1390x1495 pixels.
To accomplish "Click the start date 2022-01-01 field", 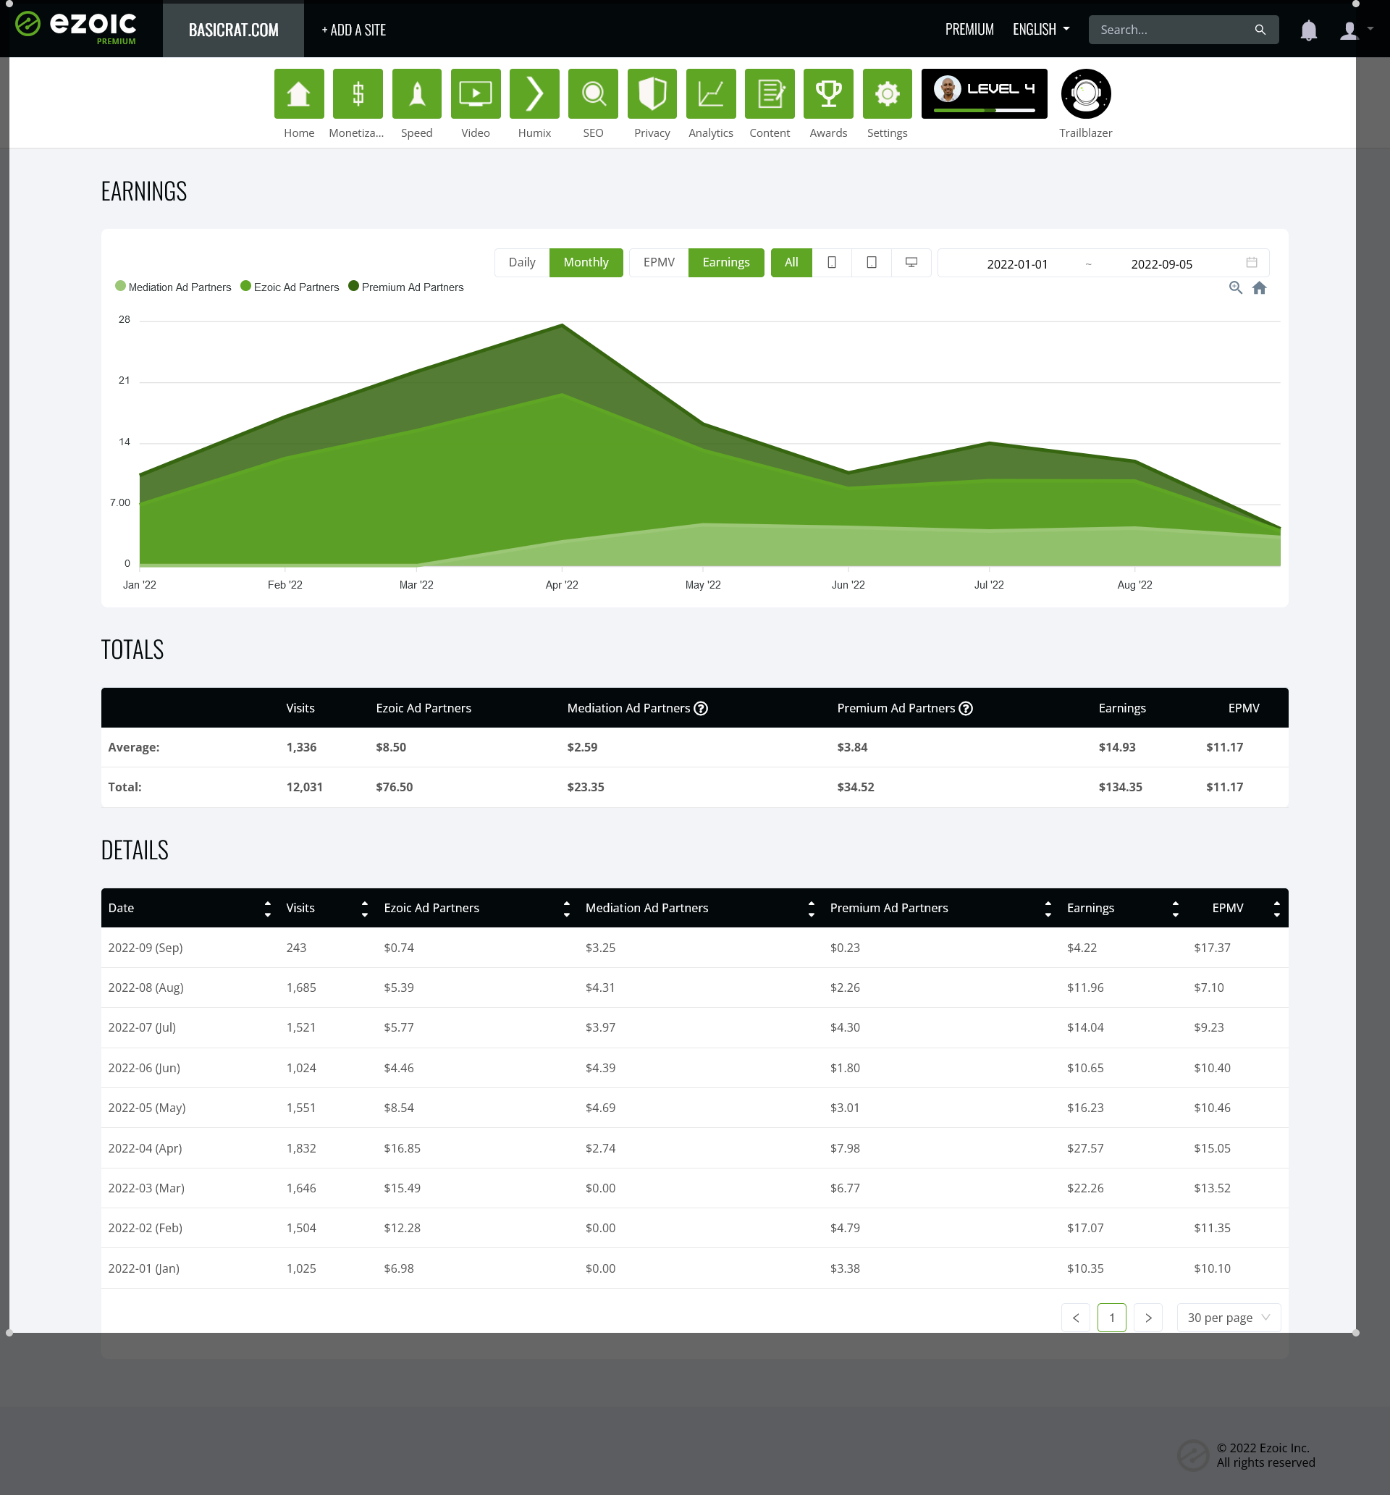I will 1017,264.
